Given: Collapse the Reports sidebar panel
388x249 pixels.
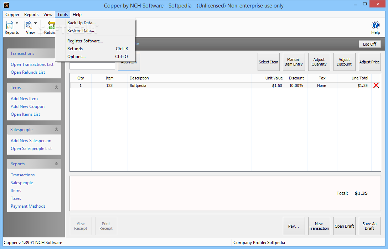Looking at the screenshot, I should [56, 164].
